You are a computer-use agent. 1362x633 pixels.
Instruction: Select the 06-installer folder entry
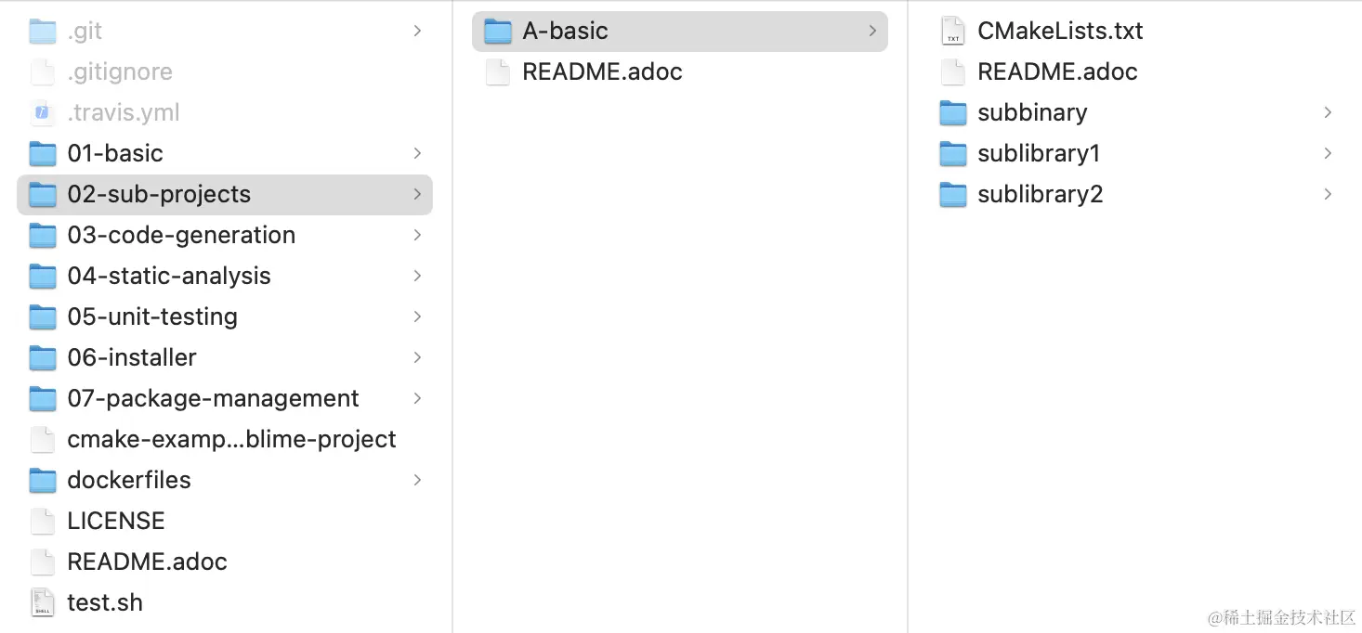pos(225,357)
